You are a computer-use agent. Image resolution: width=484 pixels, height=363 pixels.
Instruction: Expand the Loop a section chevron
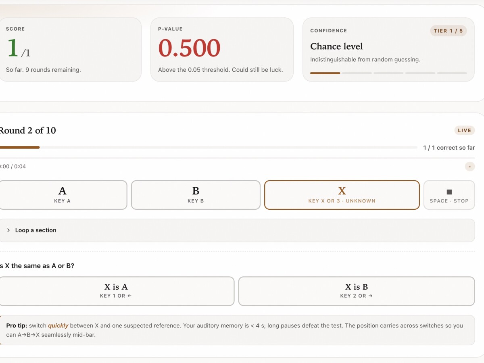(8, 230)
